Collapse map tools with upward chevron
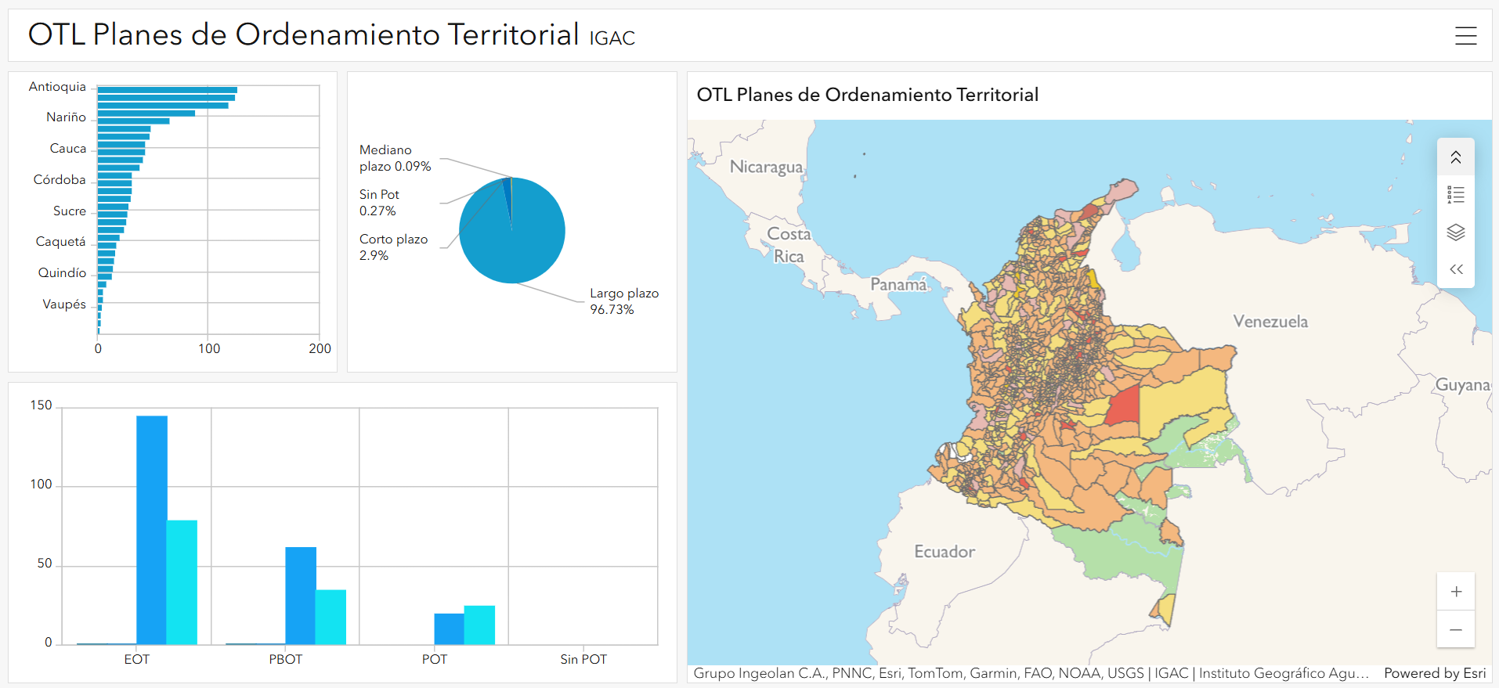 pyautogui.click(x=1455, y=157)
